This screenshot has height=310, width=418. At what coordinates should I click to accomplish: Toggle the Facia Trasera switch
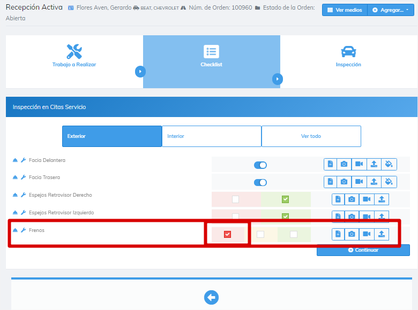[x=260, y=182]
